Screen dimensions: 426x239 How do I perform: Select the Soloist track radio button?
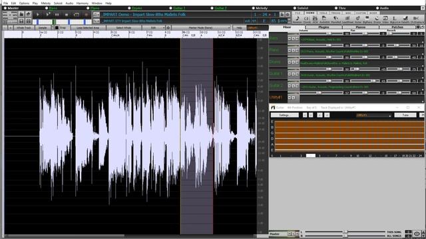click(295, 8)
